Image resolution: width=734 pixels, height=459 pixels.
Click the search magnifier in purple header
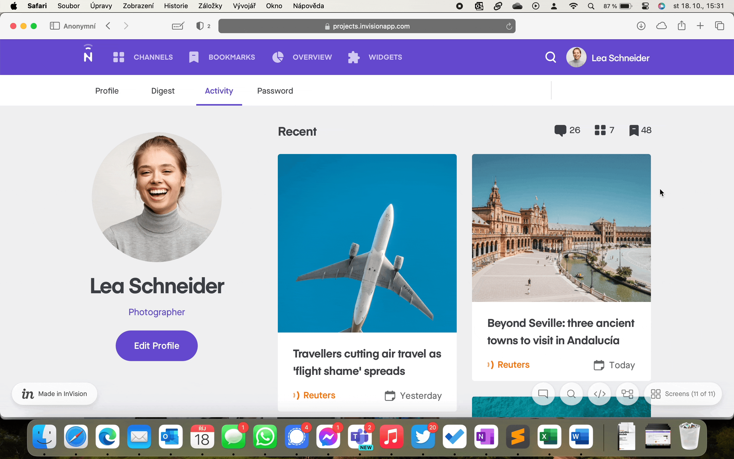coord(550,57)
